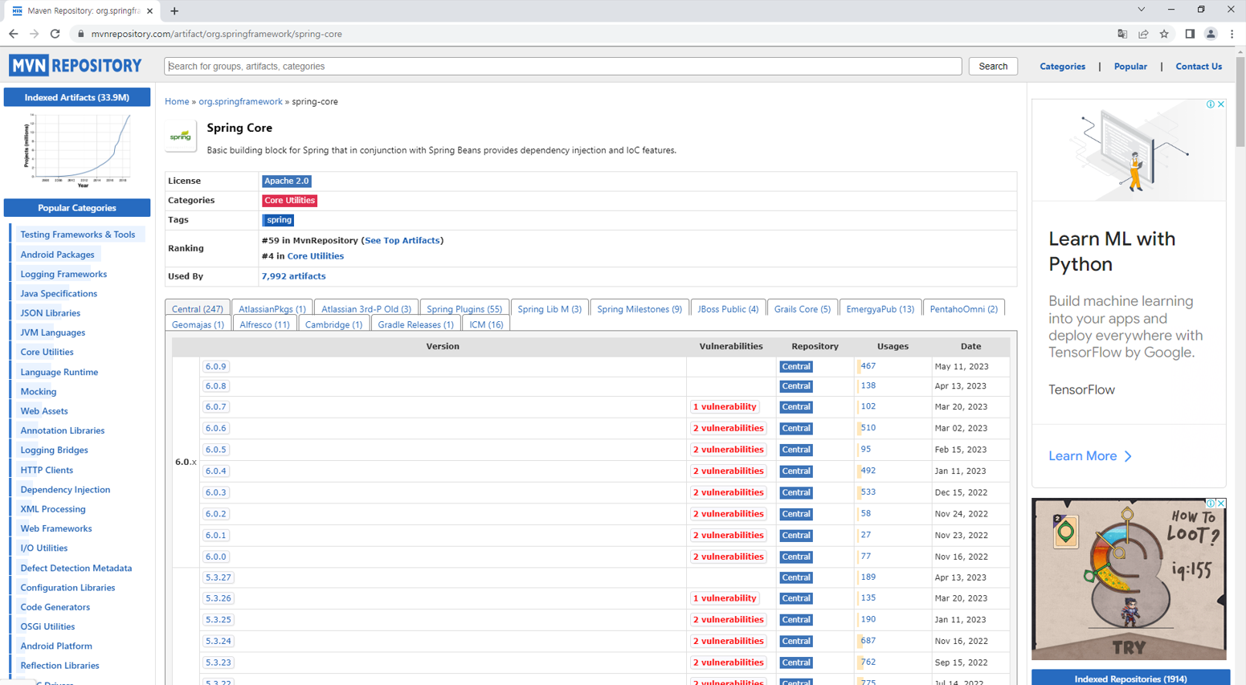
Task: View 2 vulnerabilities for version 6.0.3
Action: click(728, 492)
